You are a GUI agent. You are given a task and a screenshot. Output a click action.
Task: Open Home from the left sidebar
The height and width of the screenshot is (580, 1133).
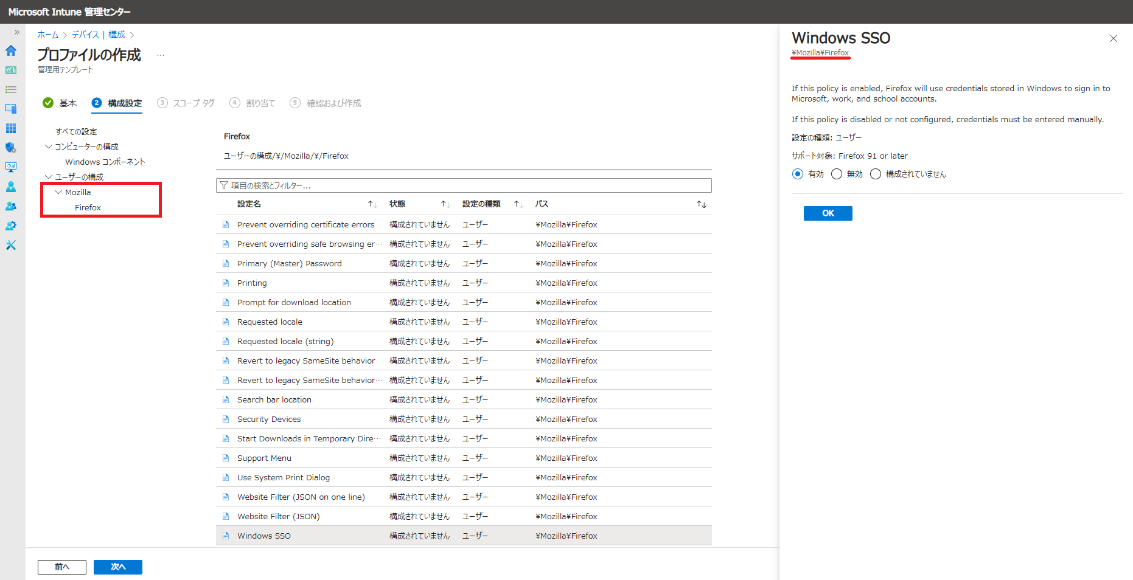point(11,50)
